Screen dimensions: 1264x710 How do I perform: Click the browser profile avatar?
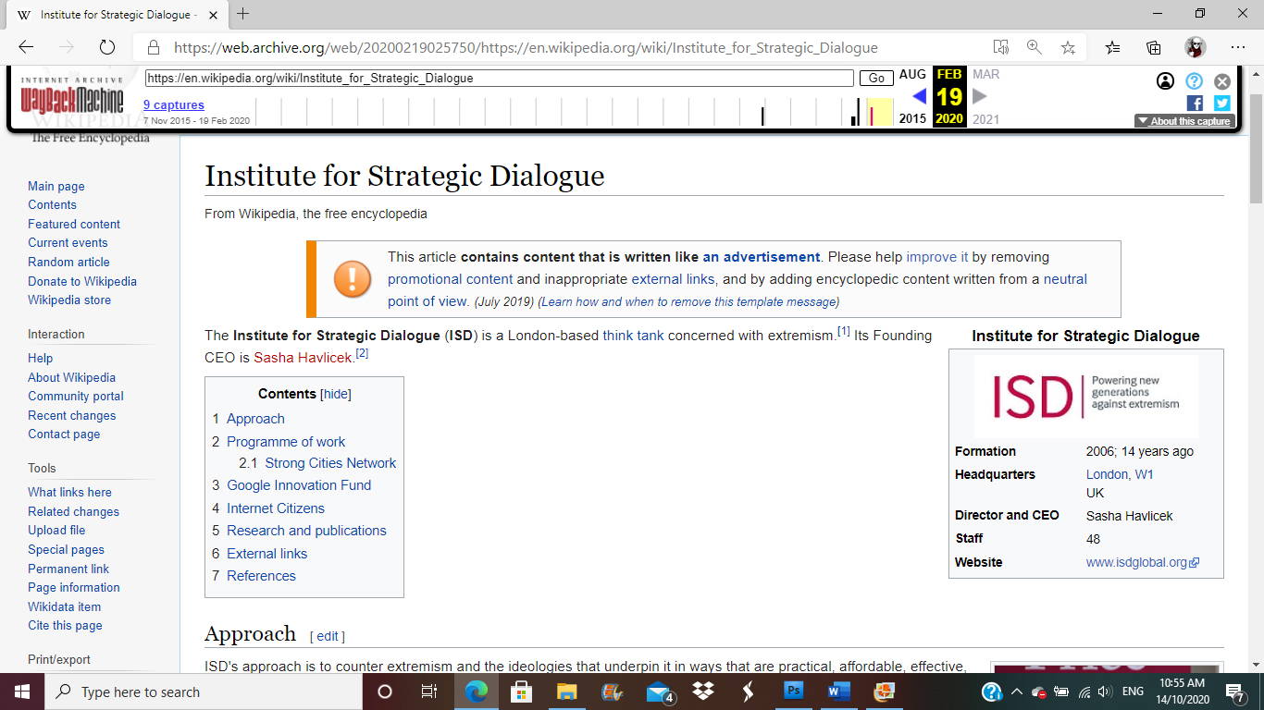[1196, 47]
